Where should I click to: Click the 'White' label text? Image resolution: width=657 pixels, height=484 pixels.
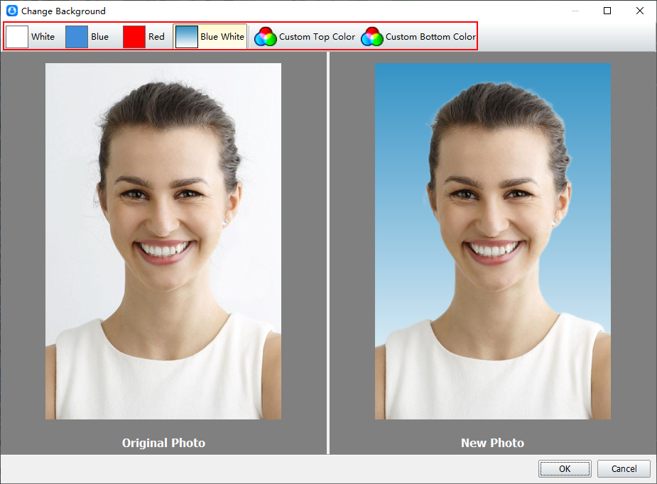click(43, 37)
